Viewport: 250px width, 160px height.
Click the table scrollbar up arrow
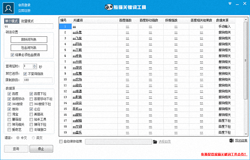click(x=246, y=20)
